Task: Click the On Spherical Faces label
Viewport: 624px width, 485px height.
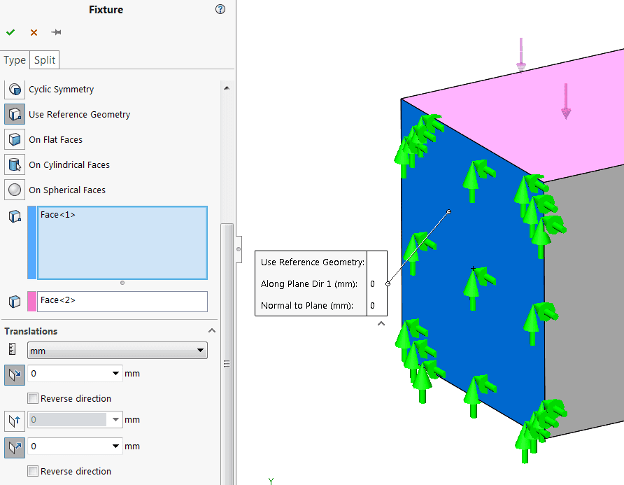Action: (67, 190)
